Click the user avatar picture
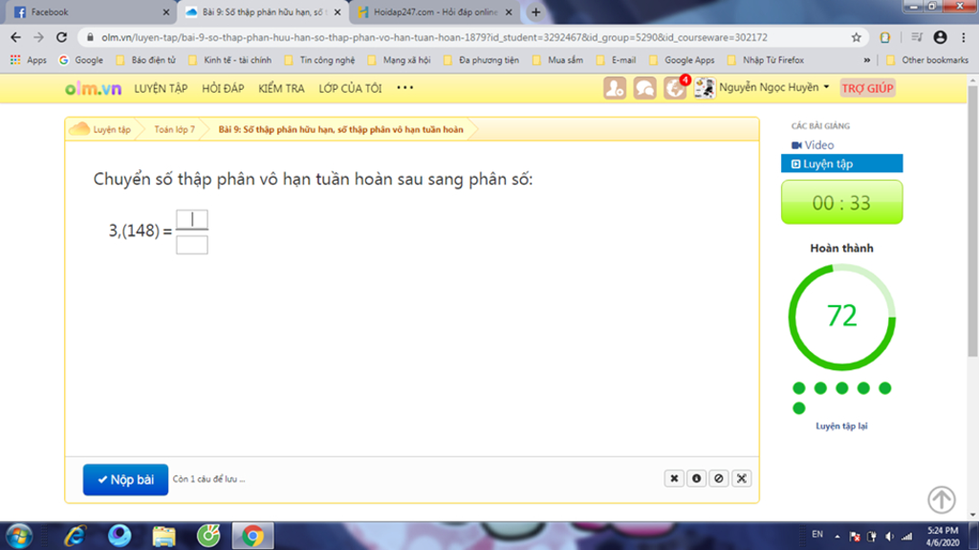This screenshot has height=550, width=979. coord(705,88)
